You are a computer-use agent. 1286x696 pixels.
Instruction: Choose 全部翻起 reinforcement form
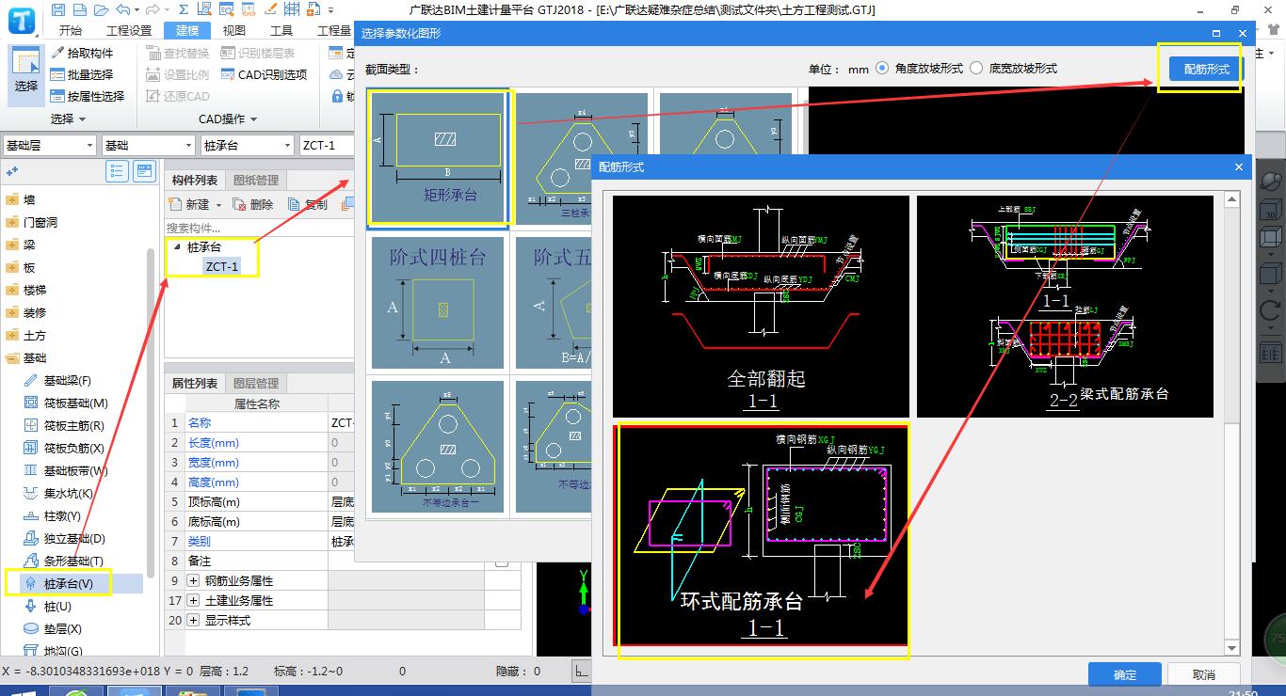pos(761,306)
